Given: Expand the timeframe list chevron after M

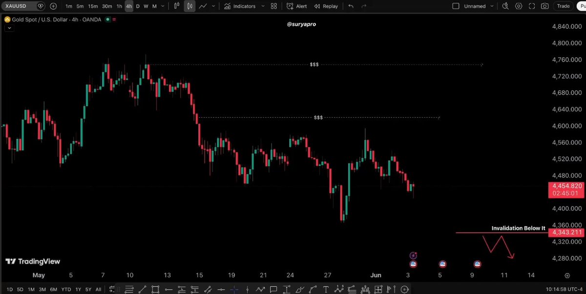Looking at the screenshot, I should [x=163, y=6].
